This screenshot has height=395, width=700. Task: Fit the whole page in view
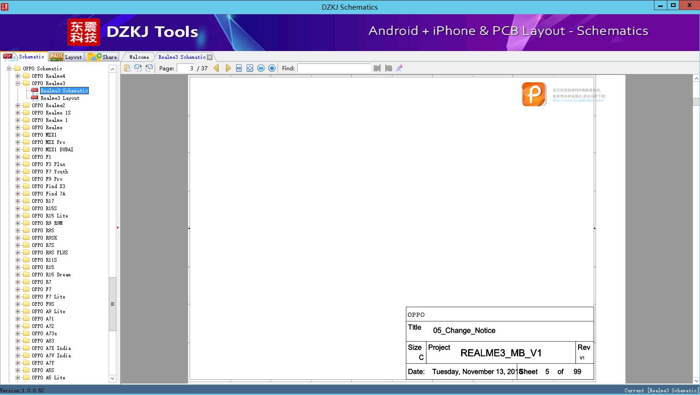coord(250,68)
